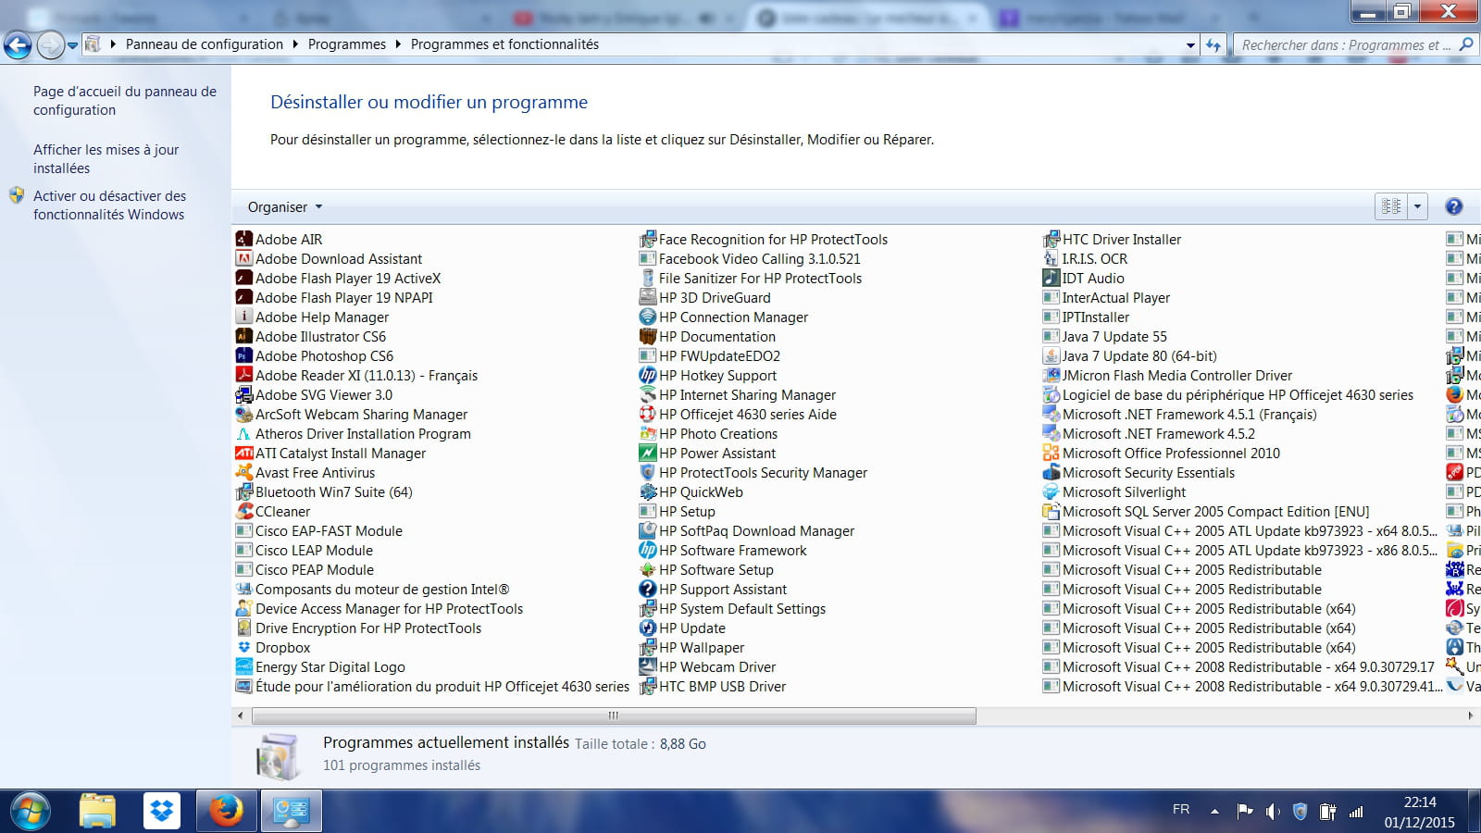Click the refresh button beside address bar
This screenshot has height=833, width=1481.
(x=1213, y=44)
